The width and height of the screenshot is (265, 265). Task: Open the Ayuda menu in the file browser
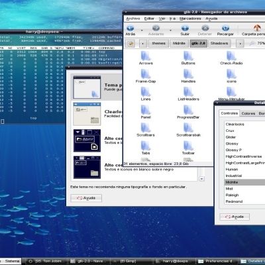[211, 19]
